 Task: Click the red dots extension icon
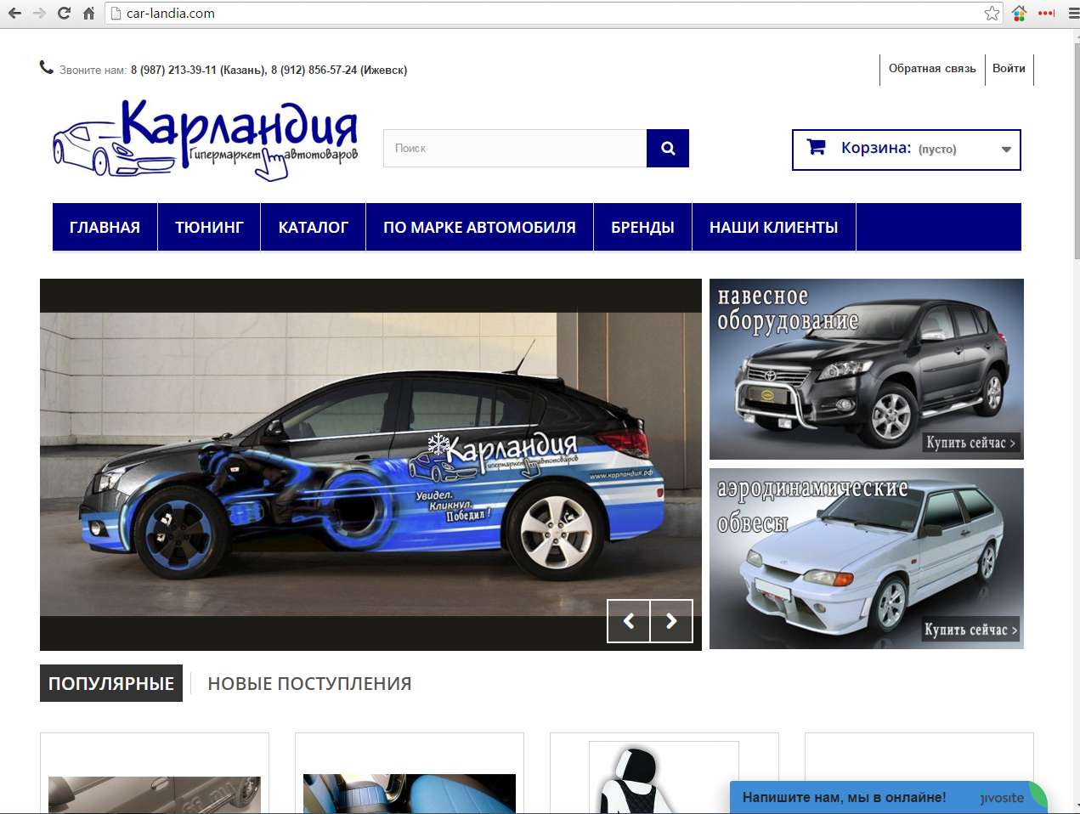pyautogui.click(x=1046, y=13)
